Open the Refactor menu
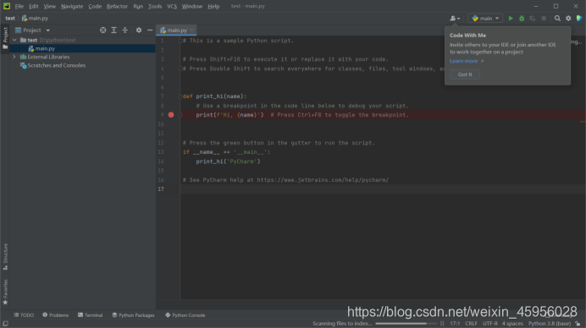The height and width of the screenshot is (328, 586). [x=117, y=7]
